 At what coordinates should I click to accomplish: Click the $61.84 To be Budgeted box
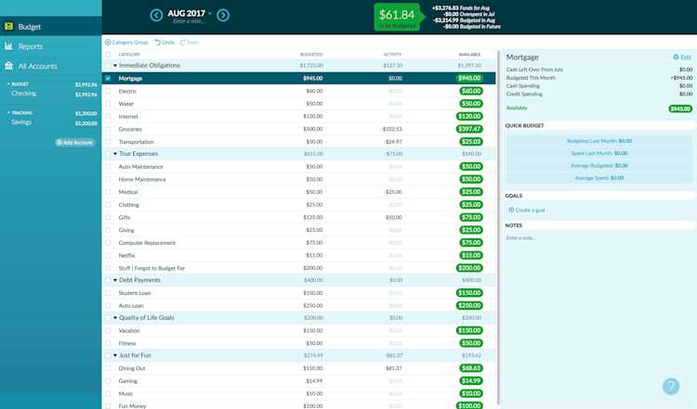(x=397, y=17)
